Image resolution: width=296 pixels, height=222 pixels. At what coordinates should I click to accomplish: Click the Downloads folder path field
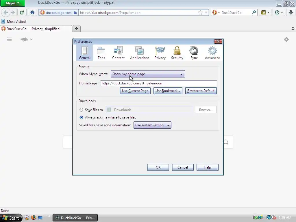(x=149, y=110)
